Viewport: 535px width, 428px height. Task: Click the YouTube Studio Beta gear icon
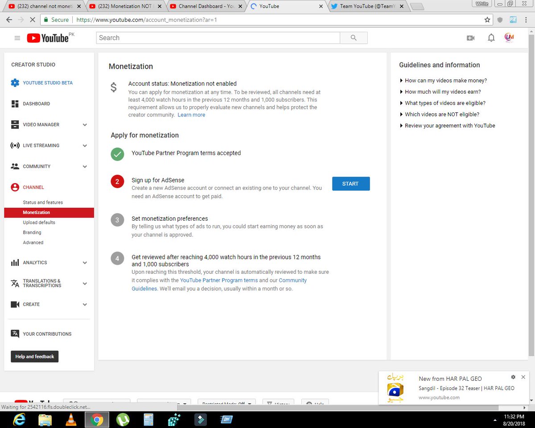click(x=15, y=82)
